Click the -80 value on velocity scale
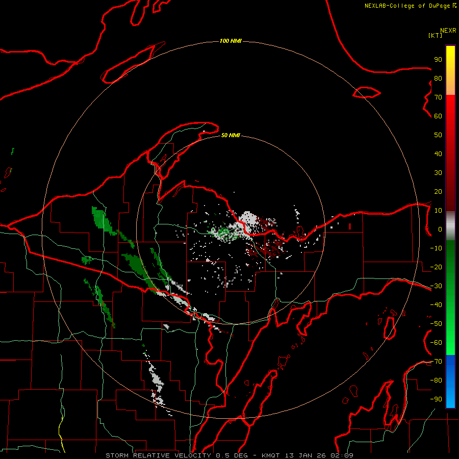The image size is (459, 459). pyautogui.click(x=436, y=380)
